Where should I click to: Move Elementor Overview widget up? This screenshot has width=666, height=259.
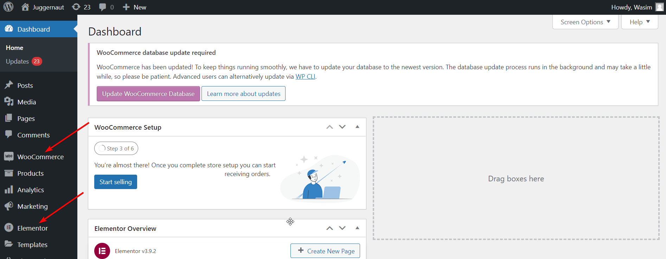click(329, 228)
